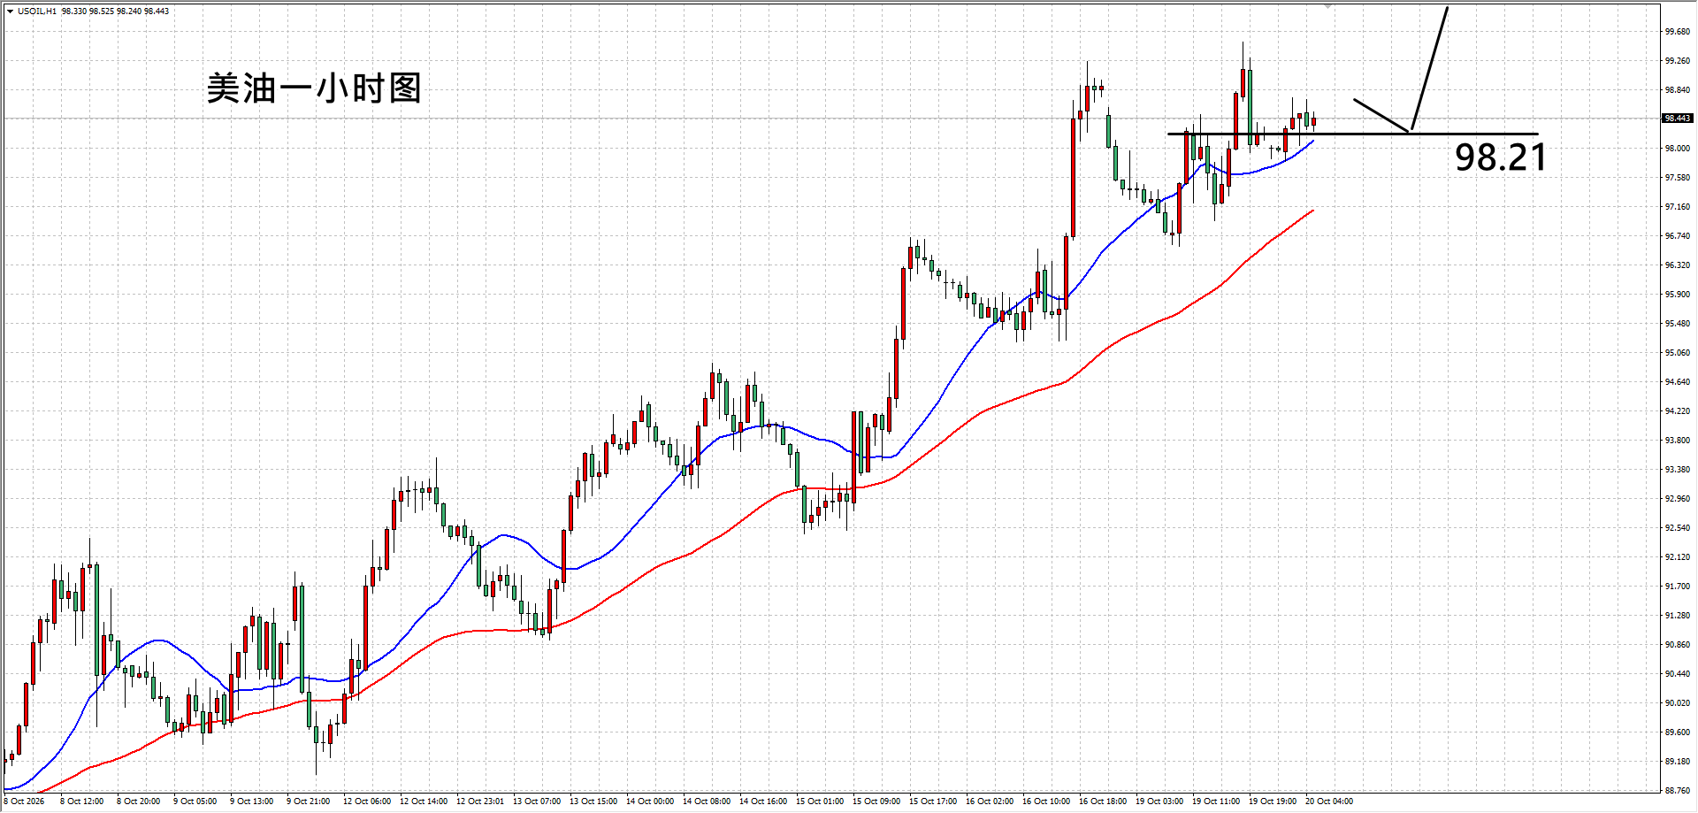Click the 97.160 price scale label
Image resolution: width=1698 pixels, height=813 pixels.
pos(1678,207)
